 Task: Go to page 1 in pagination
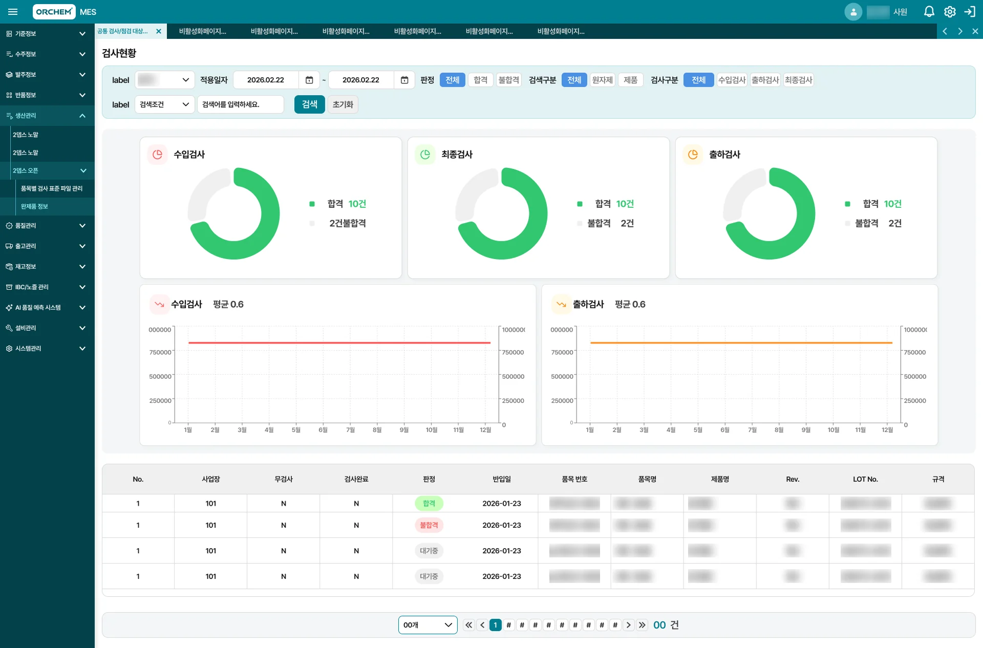pos(495,625)
